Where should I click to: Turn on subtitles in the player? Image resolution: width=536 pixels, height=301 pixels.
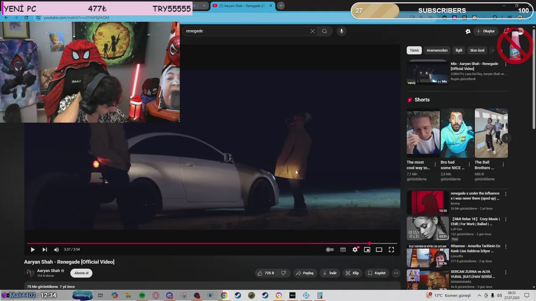(x=343, y=250)
